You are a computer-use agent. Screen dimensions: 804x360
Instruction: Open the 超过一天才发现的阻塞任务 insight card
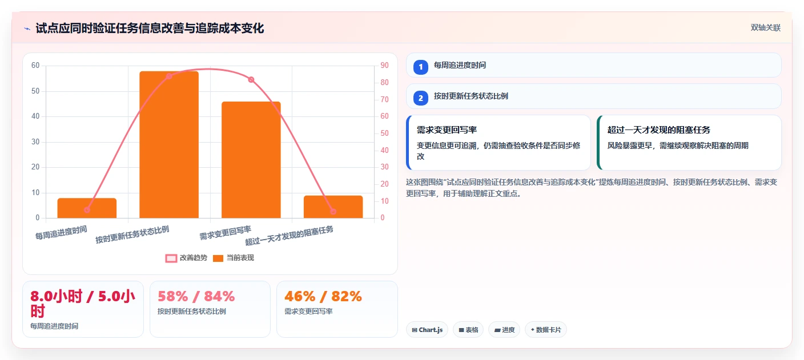coord(689,143)
